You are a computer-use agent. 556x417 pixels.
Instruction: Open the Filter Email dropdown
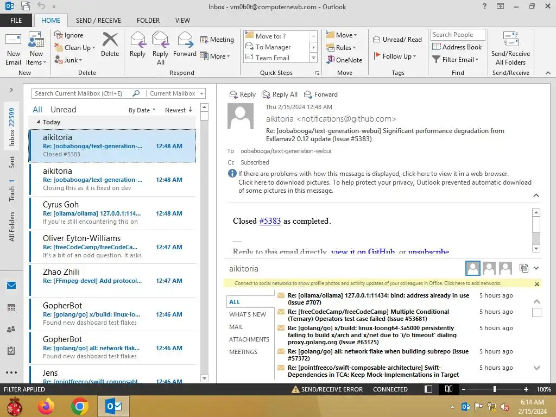tap(456, 60)
